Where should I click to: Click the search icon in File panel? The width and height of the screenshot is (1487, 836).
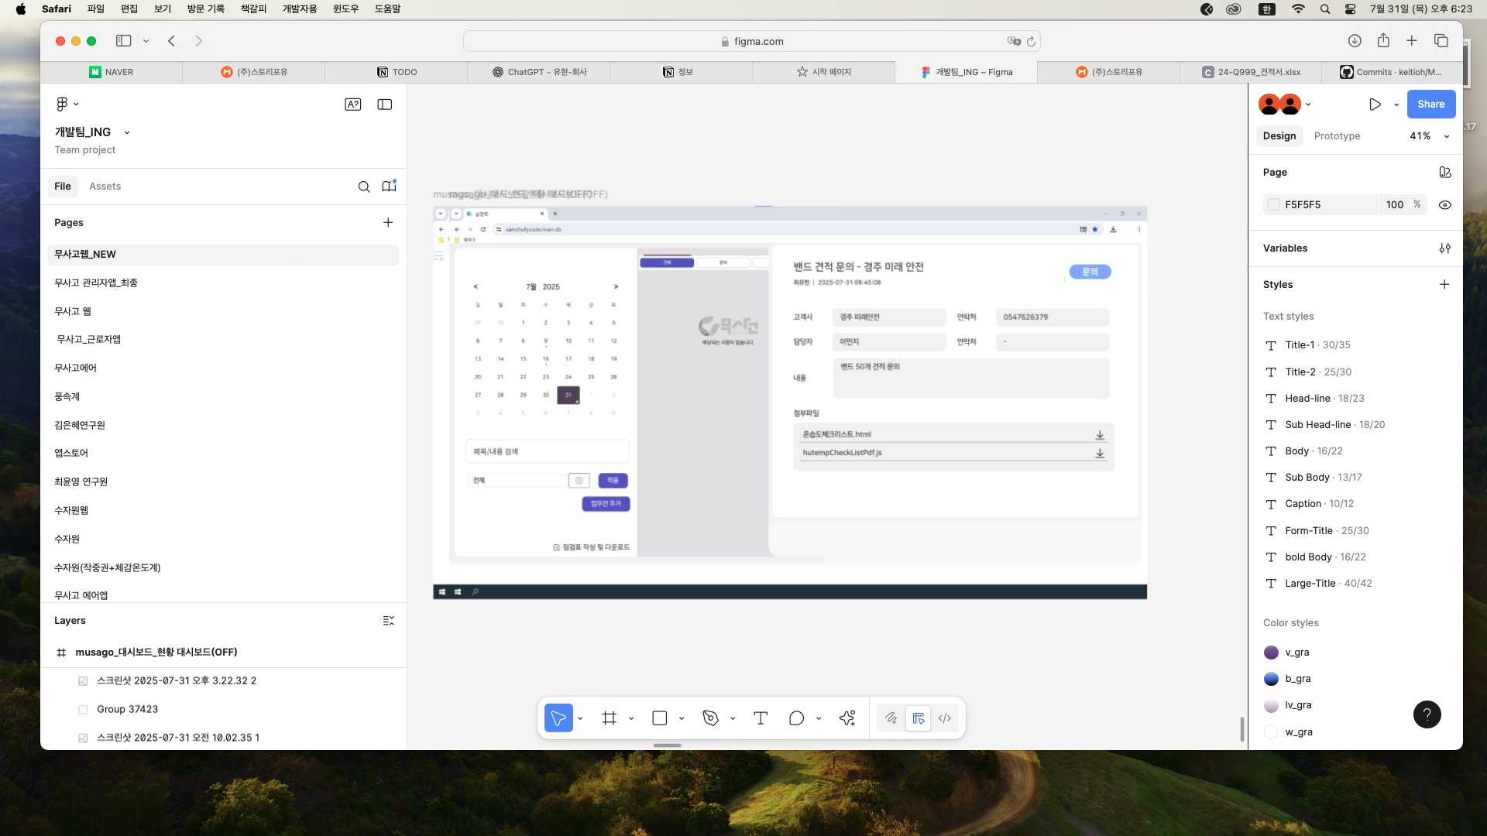(x=363, y=187)
